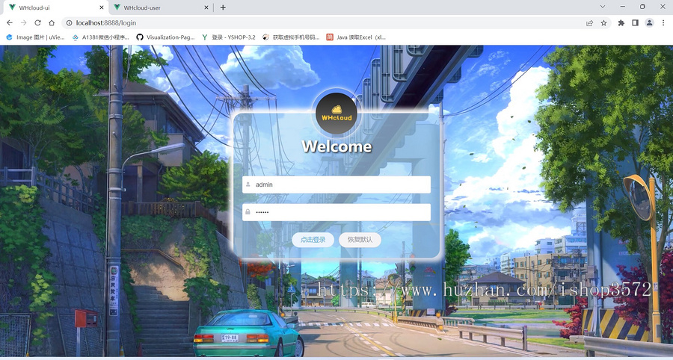Screen dimensions: 673x360
Task: Share this page icon
Action: [x=590, y=22]
